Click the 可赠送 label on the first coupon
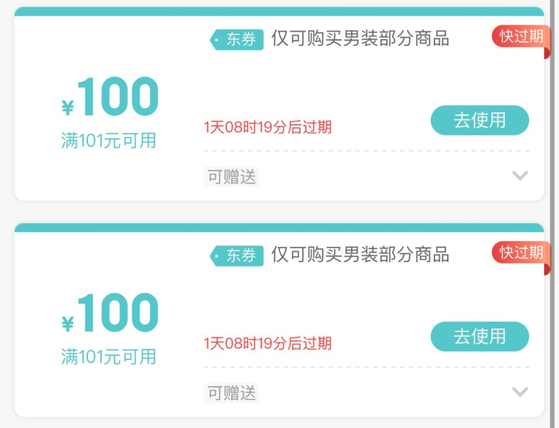559x428 pixels. [231, 177]
